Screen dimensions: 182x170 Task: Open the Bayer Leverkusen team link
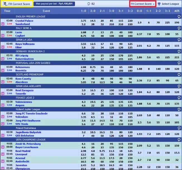[27, 147]
